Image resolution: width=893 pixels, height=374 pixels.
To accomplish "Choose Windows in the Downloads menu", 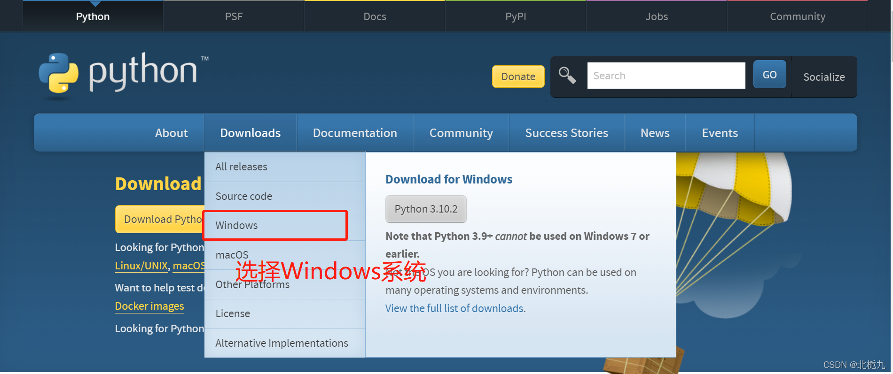I will [285, 225].
